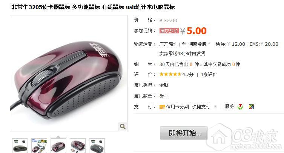Click the 国庆放价 promotion tag
This screenshot has width=284, height=153.
(169, 31)
